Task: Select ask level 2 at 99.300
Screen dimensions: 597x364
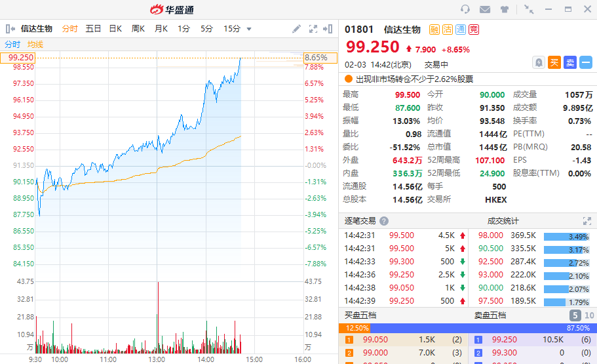Action: tap(533, 353)
